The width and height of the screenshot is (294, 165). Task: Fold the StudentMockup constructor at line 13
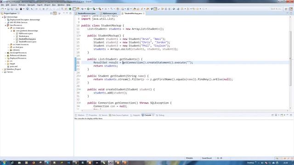tap(80, 36)
